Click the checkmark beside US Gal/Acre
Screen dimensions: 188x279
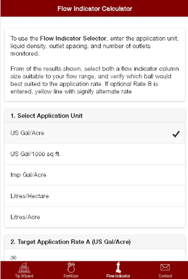pyautogui.click(x=176, y=134)
